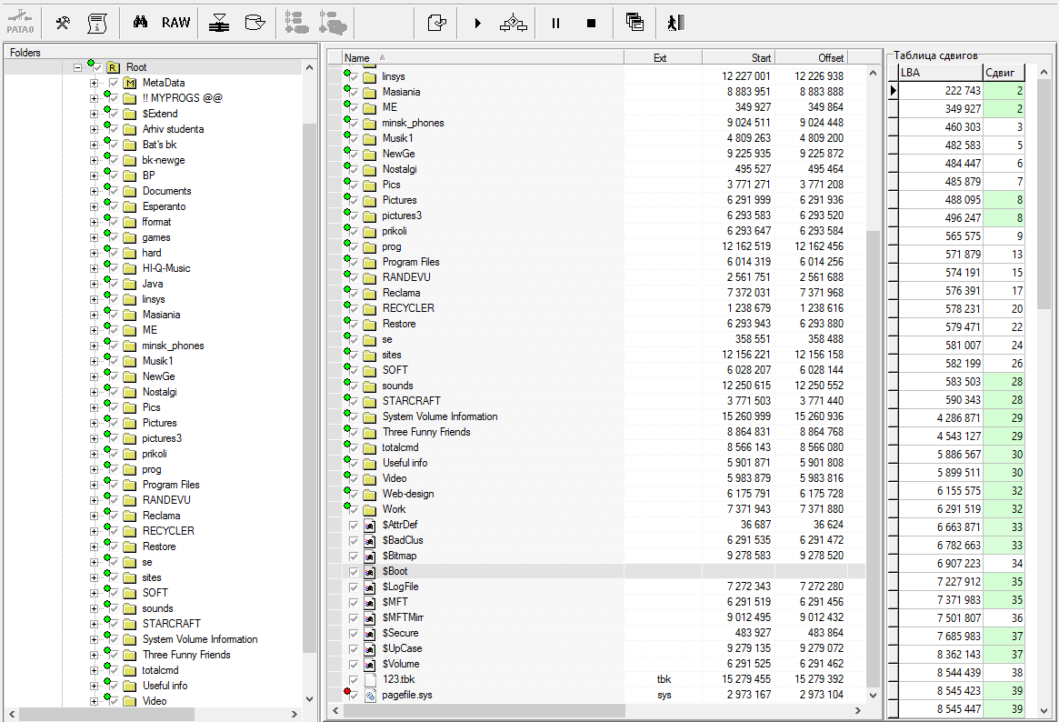Stop the running task
The width and height of the screenshot is (1059, 722).
click(x=592, y=23)
